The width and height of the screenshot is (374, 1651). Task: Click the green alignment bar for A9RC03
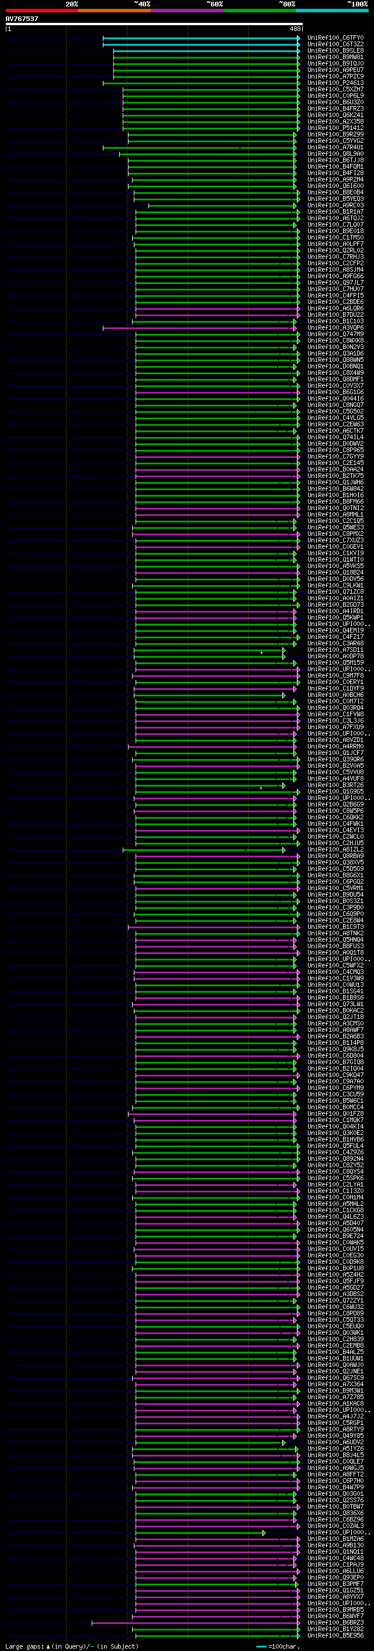[x=223, y=206]
